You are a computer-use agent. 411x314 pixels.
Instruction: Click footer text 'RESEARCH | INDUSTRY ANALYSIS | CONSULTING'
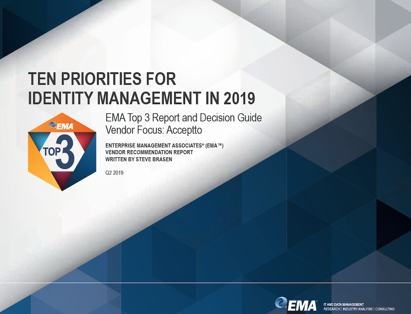(359, 309)
